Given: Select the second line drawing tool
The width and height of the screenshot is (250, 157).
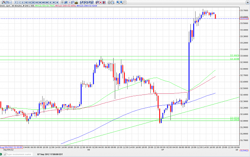Looking at the screenshot, I should pyautogui.click(x=85, y=2).
